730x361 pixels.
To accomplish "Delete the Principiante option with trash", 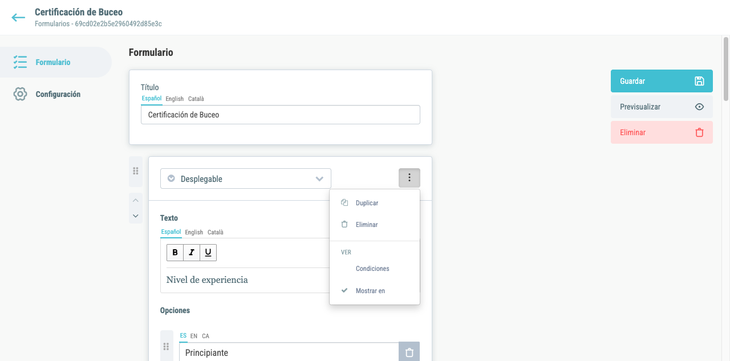I will pyautogui.click(x=409, y=352).
